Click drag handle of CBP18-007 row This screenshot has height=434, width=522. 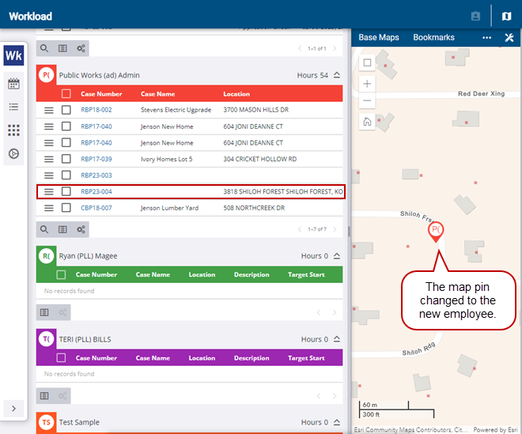(49, 208)
